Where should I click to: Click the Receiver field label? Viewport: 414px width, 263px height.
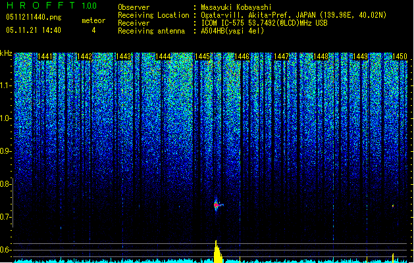tap(134, 23)
